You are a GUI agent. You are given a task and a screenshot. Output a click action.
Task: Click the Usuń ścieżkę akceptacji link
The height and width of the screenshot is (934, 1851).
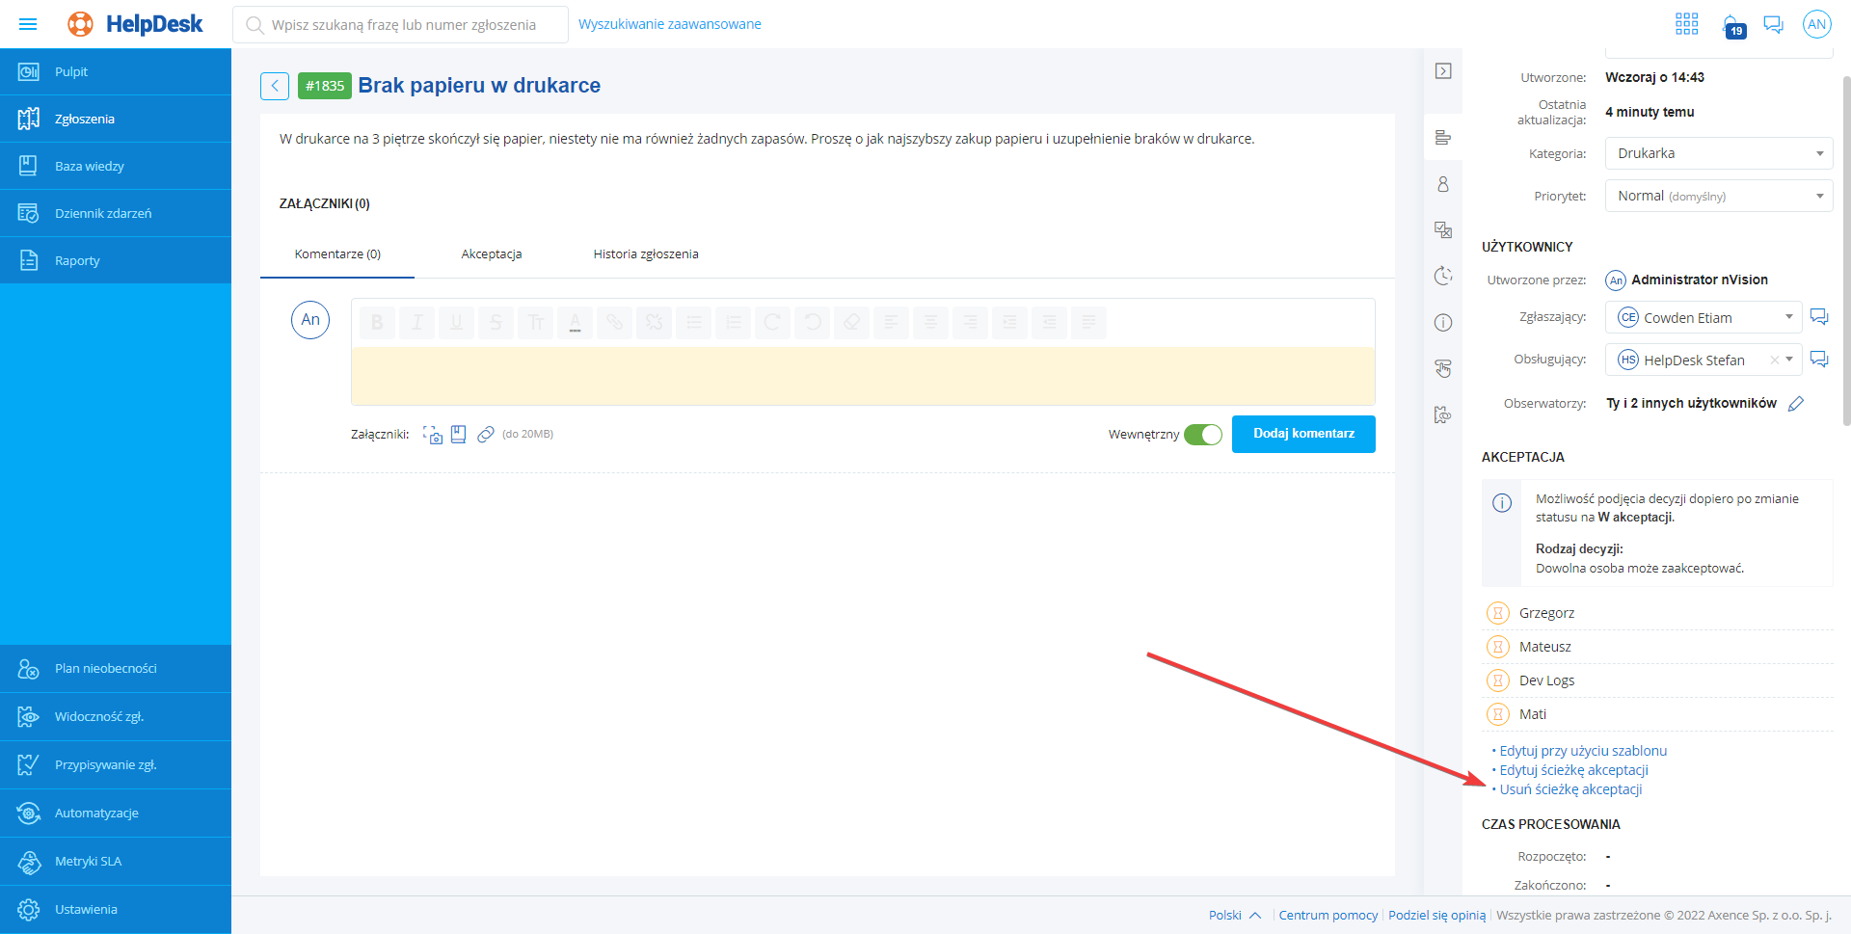coord(1570,789)
